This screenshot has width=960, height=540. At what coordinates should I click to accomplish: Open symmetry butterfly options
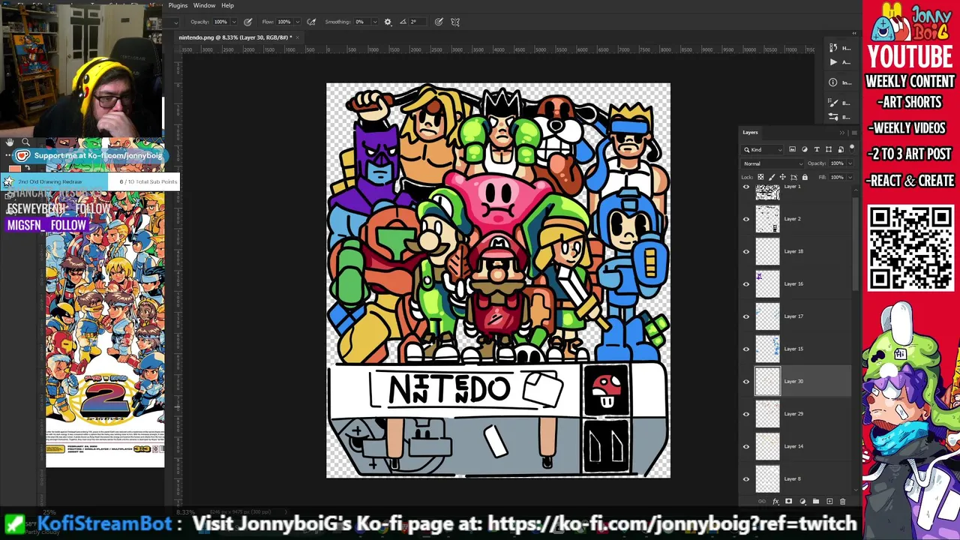pos(455,22)
